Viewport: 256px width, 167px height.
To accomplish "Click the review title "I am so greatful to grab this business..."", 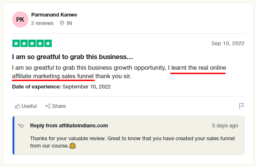I will pyautogui.click(x=73, y=57).
